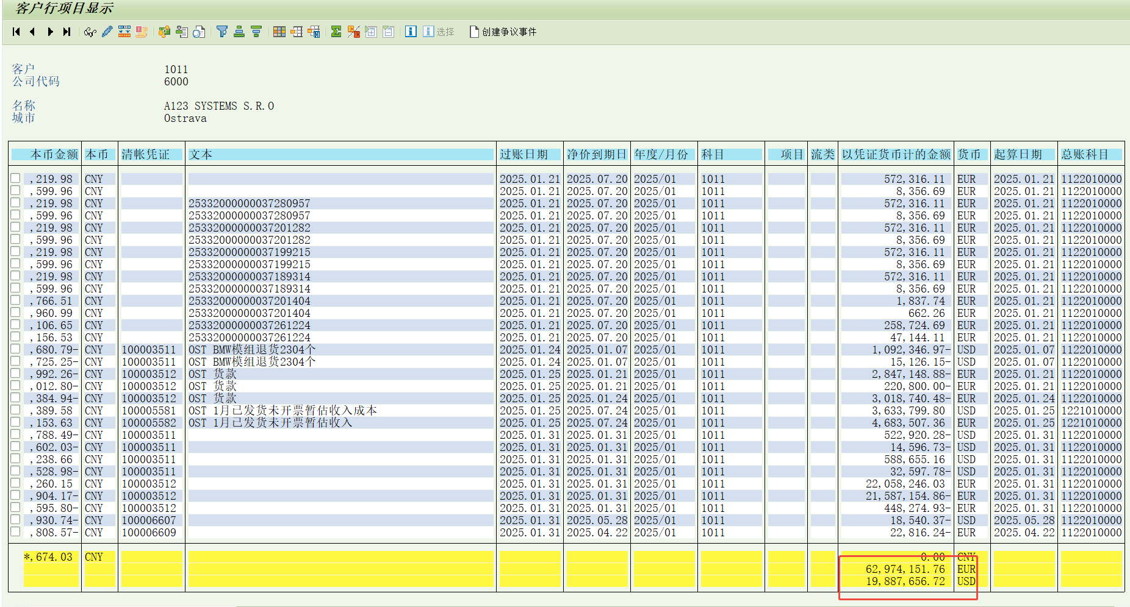Click the red exclamation dispute case icon
Screen dimensions: 1130x607
(142, 32)
